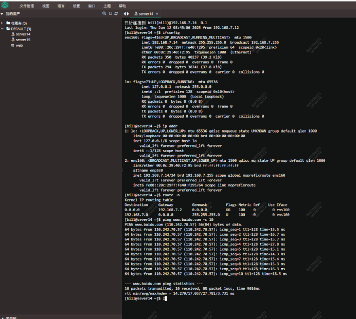356x319 pixels.
Task: Click the Linux icon next to server15
Action: pyautogui.click(x=13, y=40)
